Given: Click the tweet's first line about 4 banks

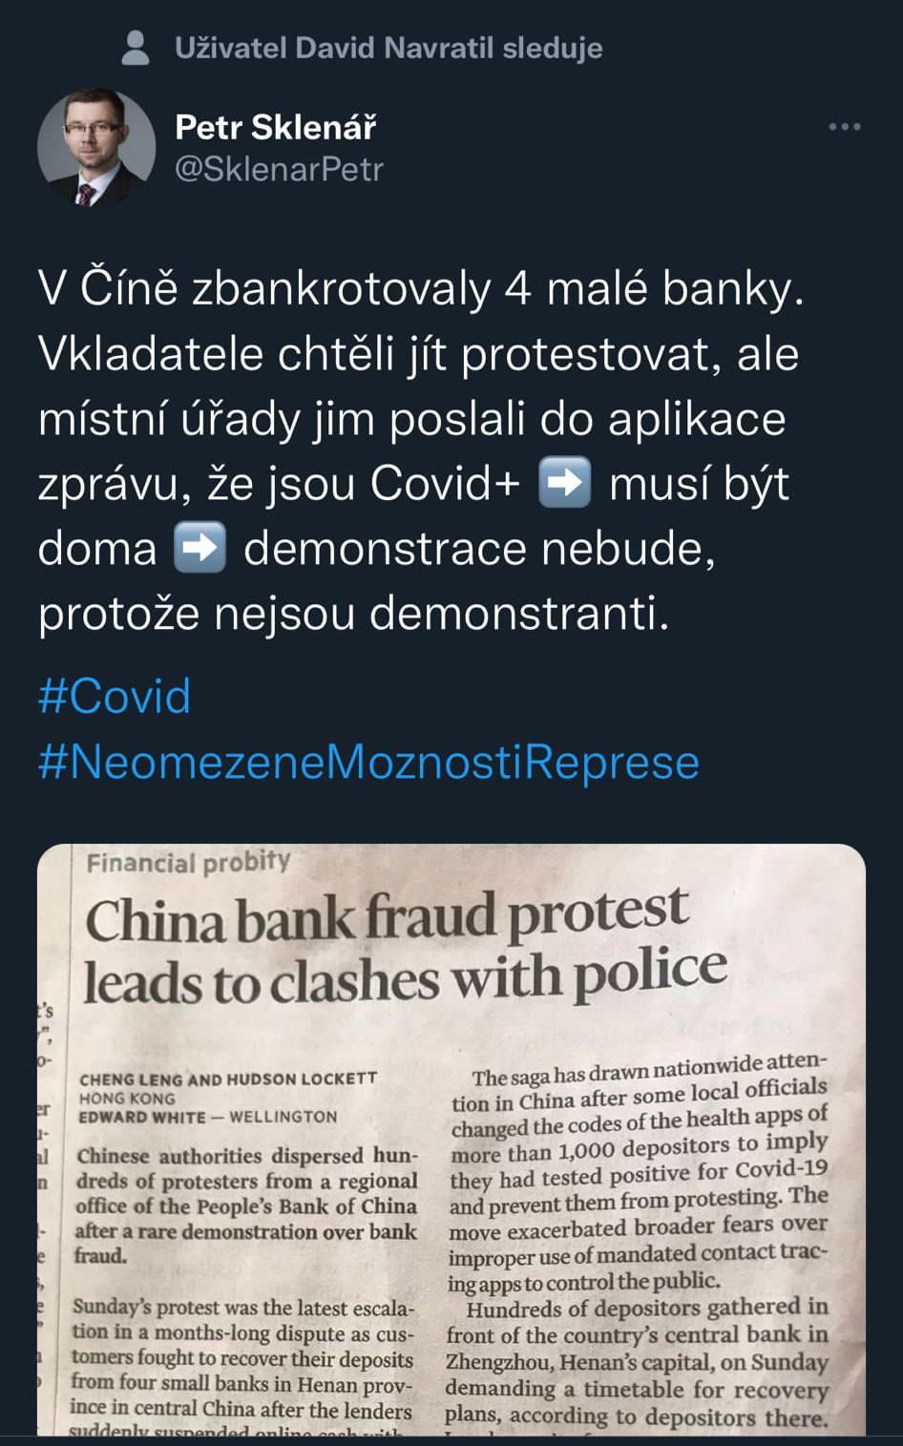Looking at the screenshot, I should (421, 289).
